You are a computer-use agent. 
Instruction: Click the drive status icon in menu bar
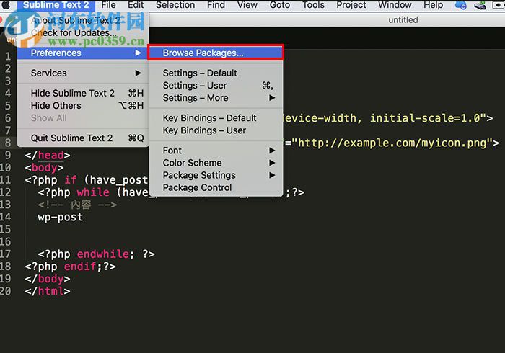coord(480,6)
